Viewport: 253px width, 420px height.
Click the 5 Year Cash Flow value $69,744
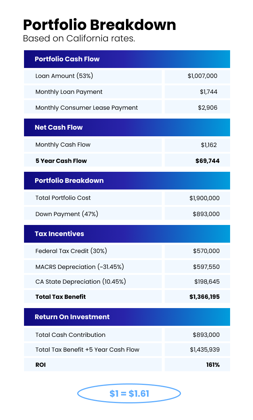[207, 161]
